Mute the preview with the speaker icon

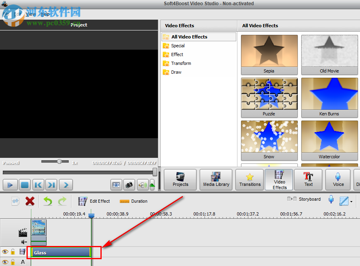tap(142, 185)
